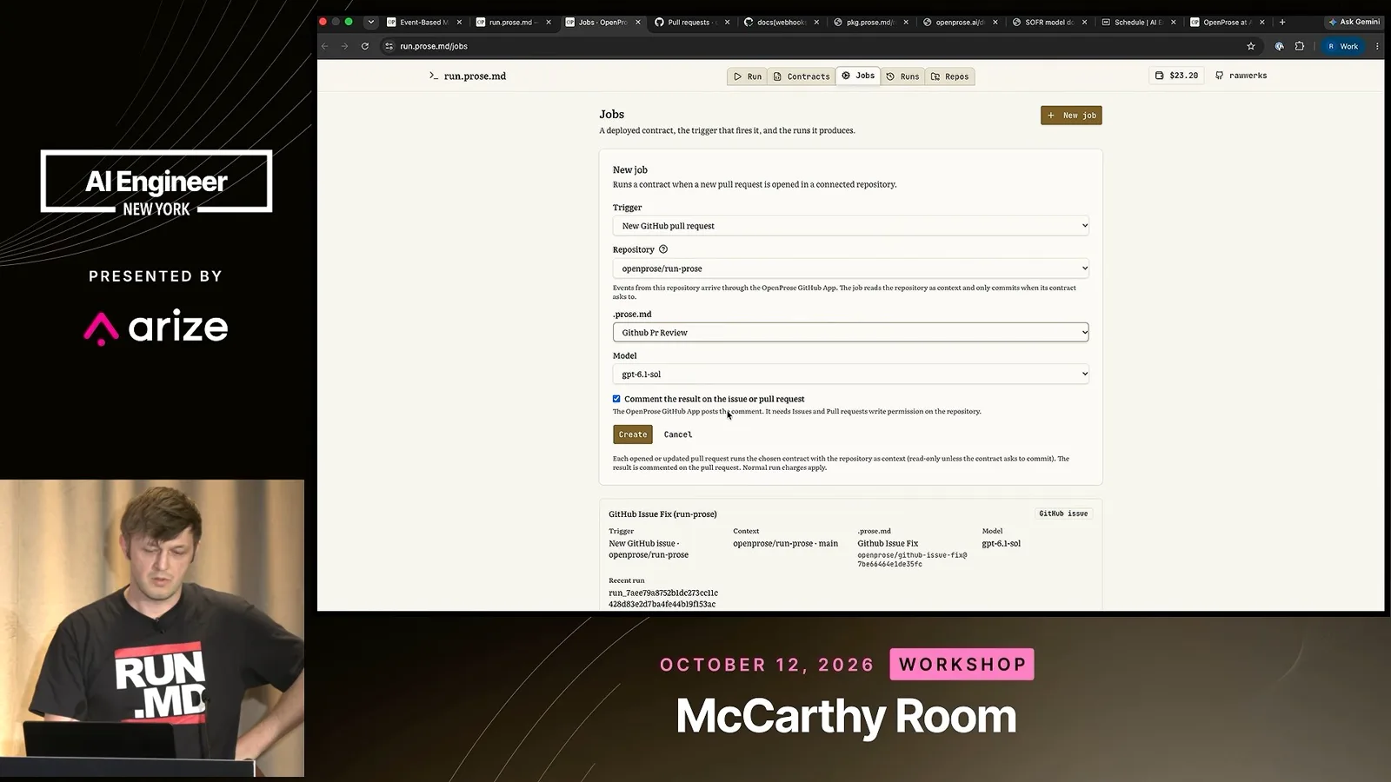The image size is (1391, 782).
Task: Click the Repository help question icon
Action: tap(663, 249)
